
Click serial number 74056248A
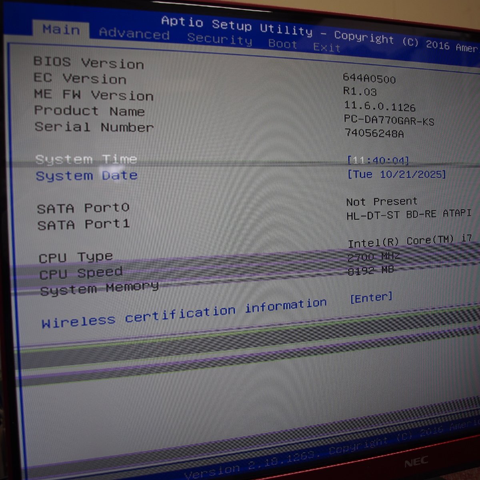tap(374, 133)
